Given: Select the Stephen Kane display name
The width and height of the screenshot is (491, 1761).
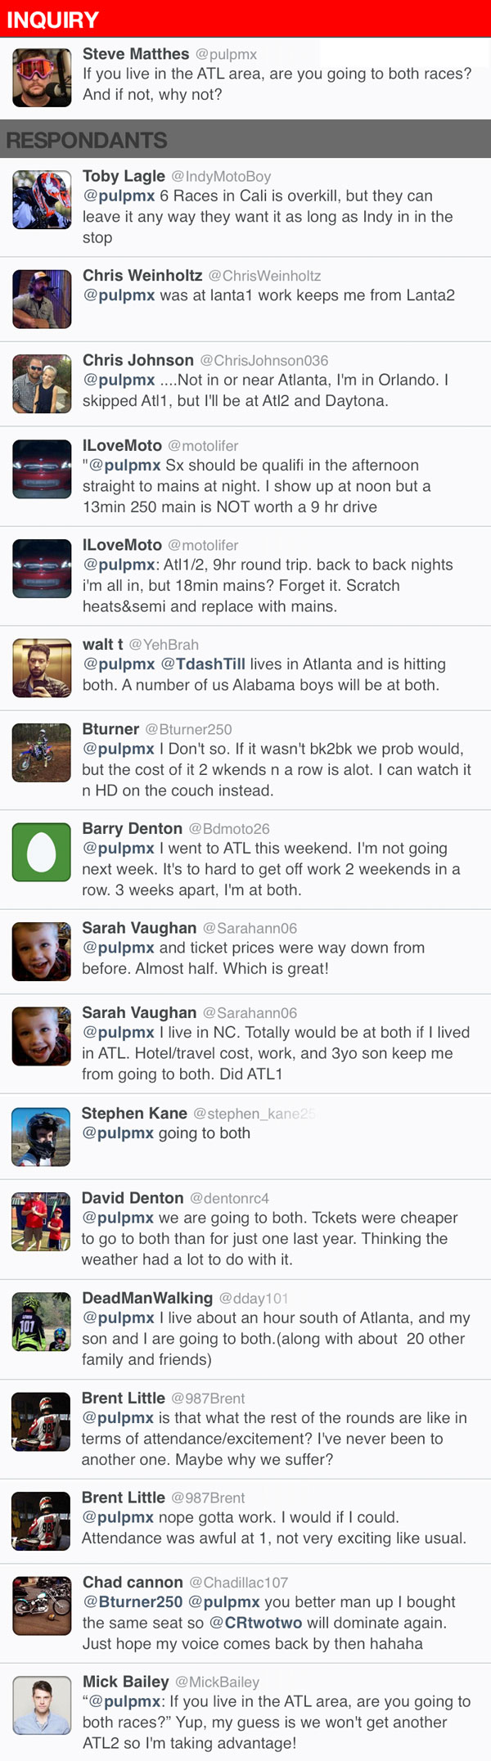Looking at the screenshot, I should tap(134, 1114).
